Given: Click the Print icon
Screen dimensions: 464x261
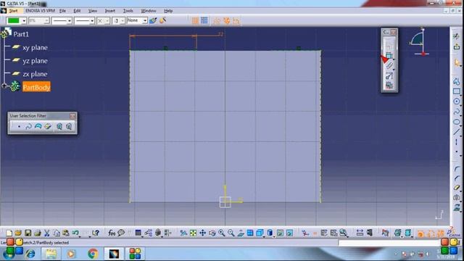Looking at the screenshot, I should tap(37, 233).
